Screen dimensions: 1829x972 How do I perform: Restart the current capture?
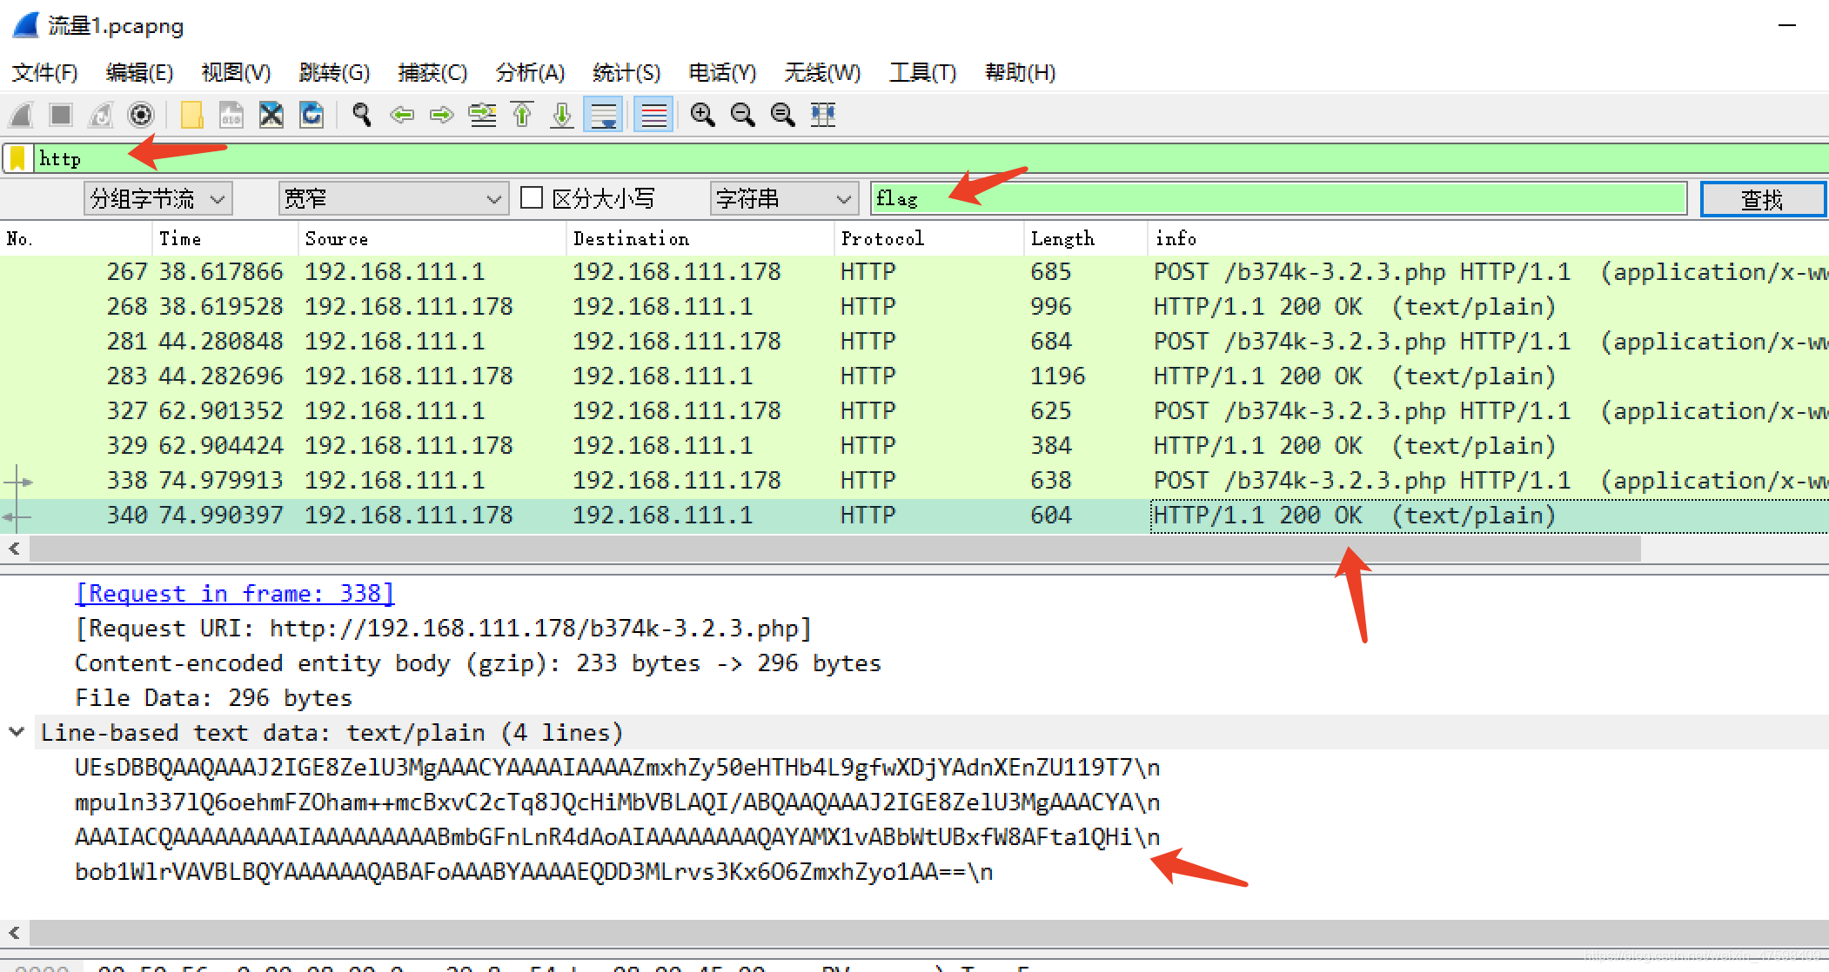[101, 115]
